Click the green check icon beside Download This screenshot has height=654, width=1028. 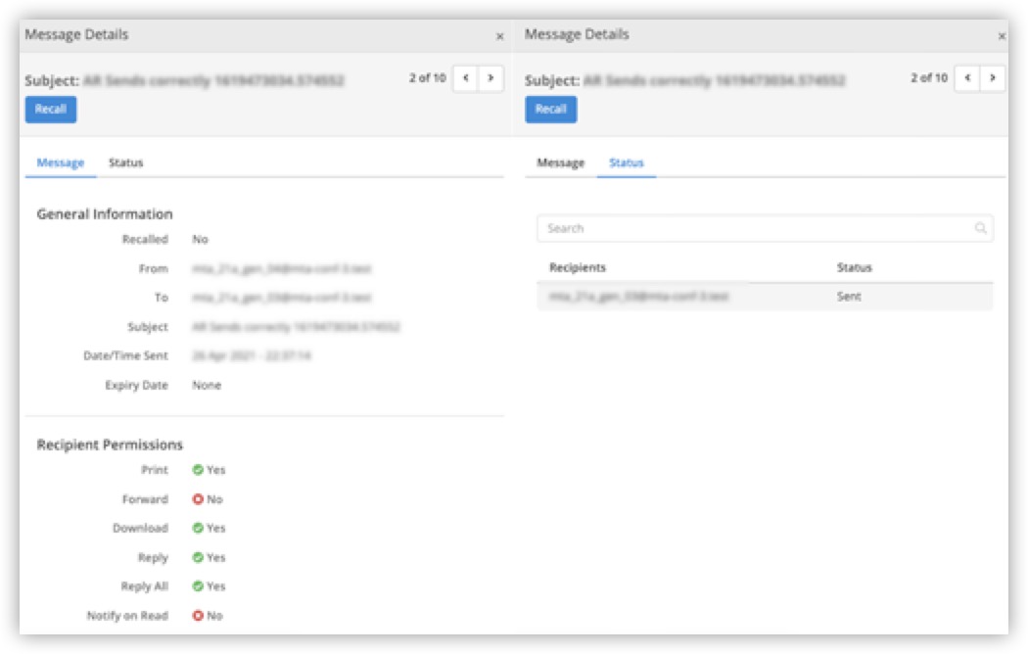coord(198,529)
